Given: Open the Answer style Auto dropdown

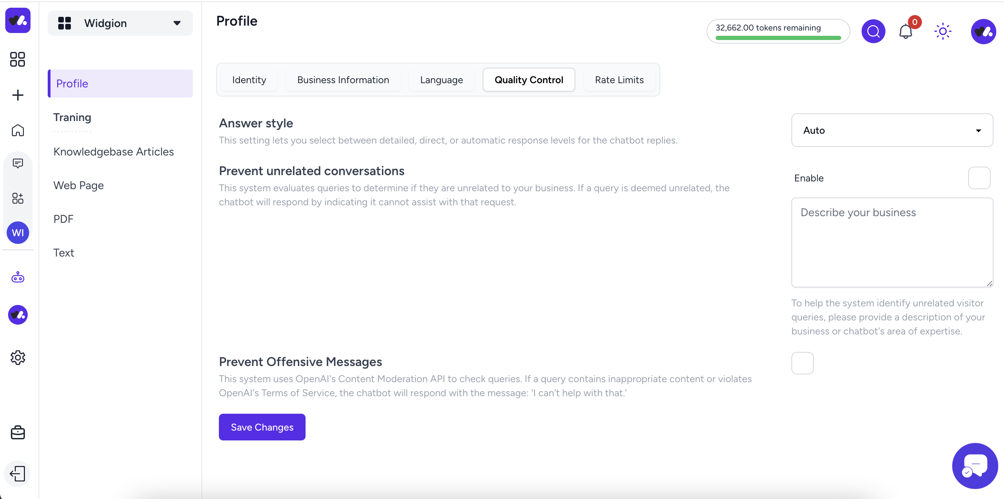Looking at the screenshot, I should click(892, 130).
